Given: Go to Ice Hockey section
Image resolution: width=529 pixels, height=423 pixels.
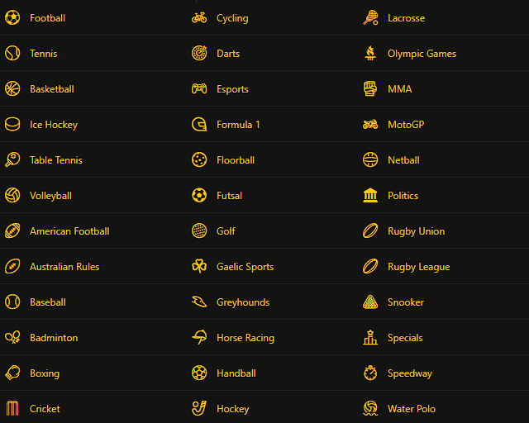Looking at the screenshot, I should click(53, 125).
